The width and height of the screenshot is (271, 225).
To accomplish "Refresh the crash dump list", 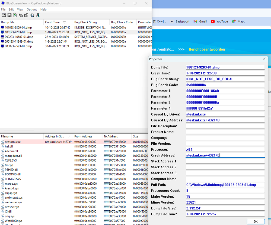I will [15, 15].
